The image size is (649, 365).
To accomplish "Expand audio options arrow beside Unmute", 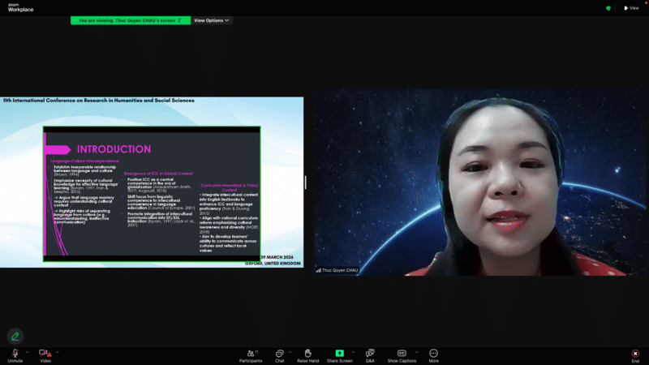I will click(x=27, y=353).
